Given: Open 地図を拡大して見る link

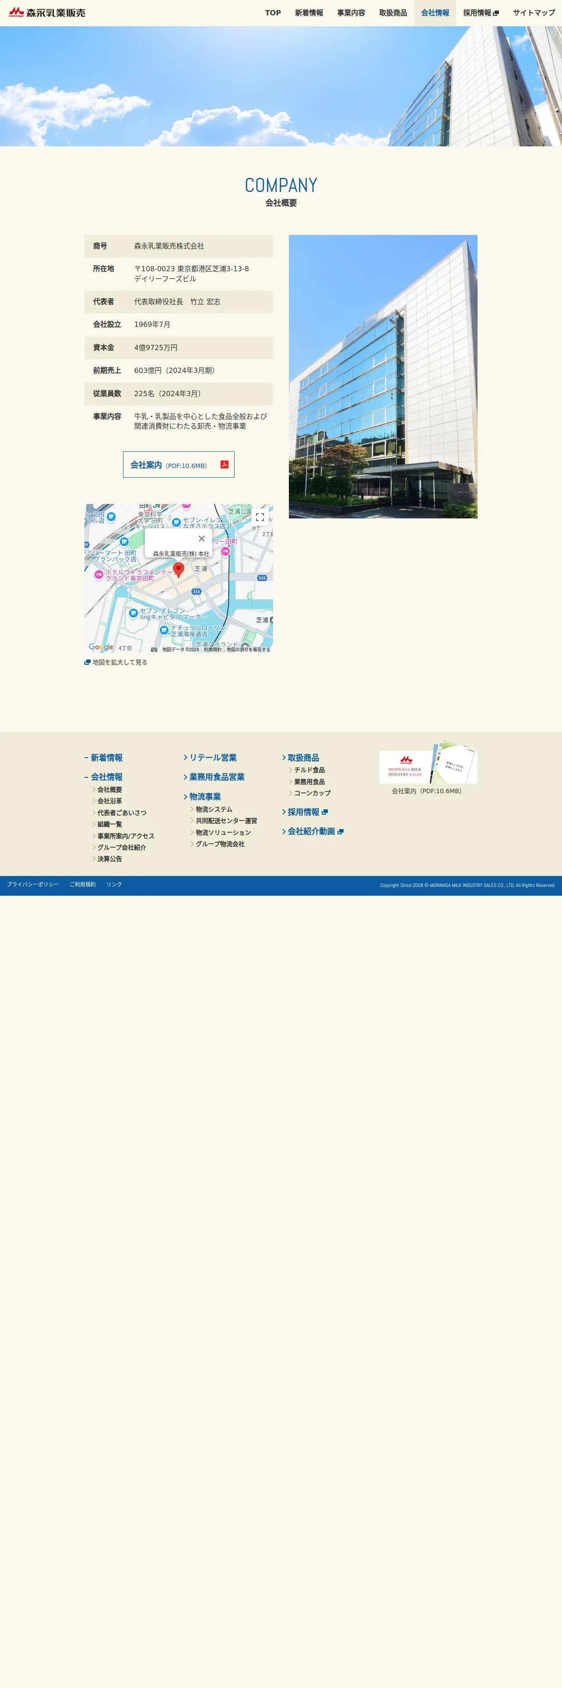Looking at the screenshot, I should (x=116, y=663).
